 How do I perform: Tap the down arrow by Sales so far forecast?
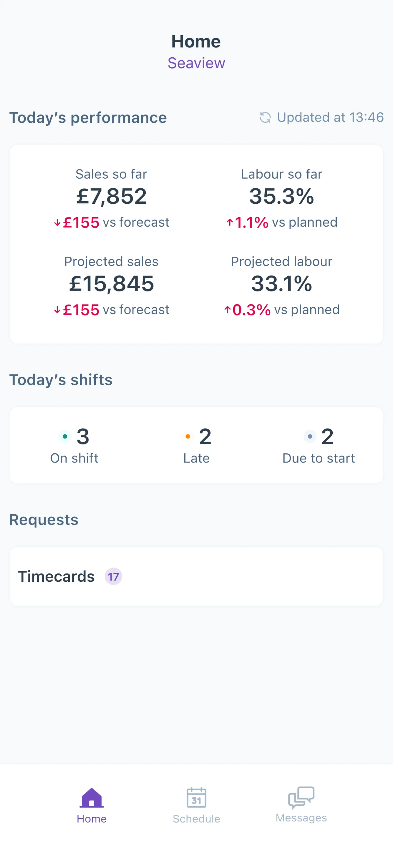pyautogui.click(x=58, y=223)
